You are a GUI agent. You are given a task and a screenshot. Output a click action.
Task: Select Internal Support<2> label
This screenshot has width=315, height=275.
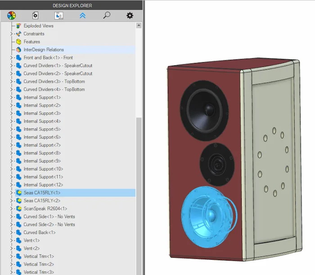(42, 105)
